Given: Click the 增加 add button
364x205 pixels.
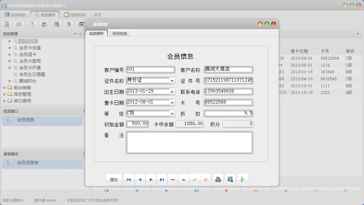Looking at the screenshot, I should pos(114,179).
